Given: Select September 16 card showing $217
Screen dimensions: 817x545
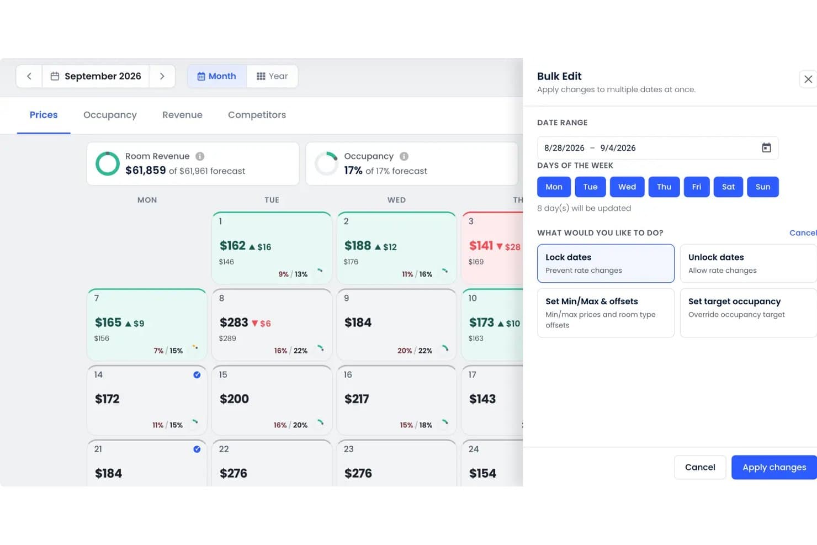Looking at the screenshot, I should click(x=396, y=400).
